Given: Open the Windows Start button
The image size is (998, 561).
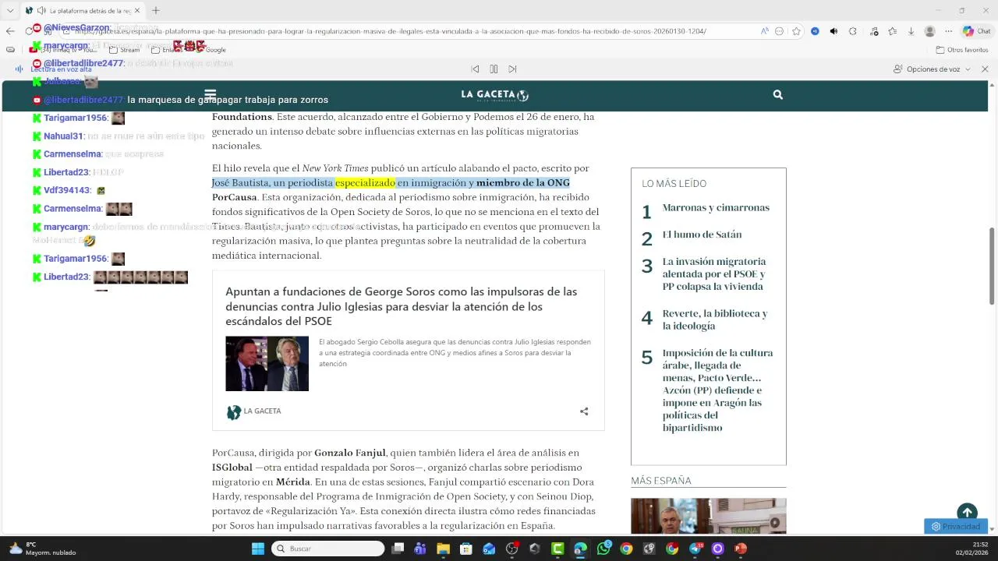Looking at the screenshot, I should (258, 549).
